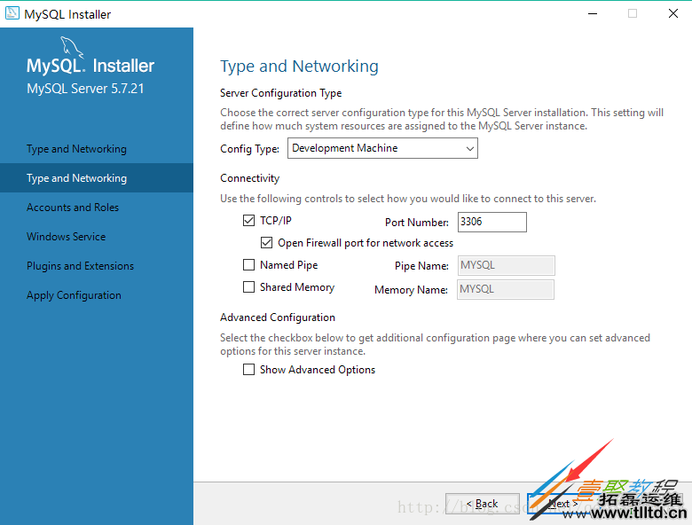
Task: Click 'MySQL Server 5.7.21' sidebar text
Action: coord(86,89)
